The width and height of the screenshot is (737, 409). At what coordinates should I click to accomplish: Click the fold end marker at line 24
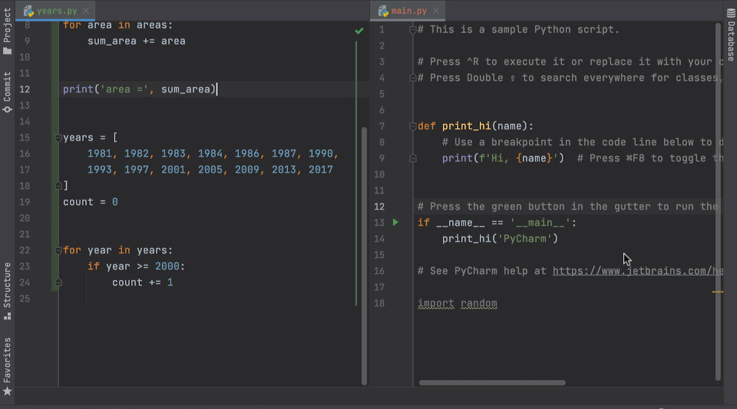[x=58, y=283]
